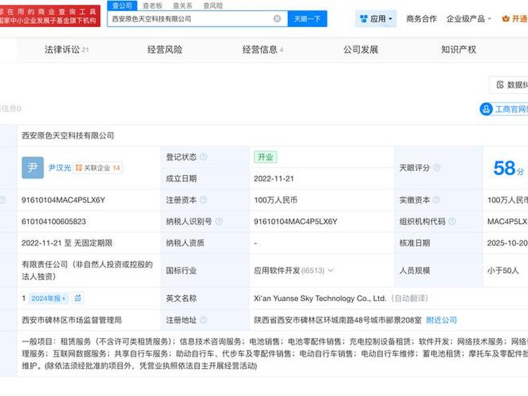
Task: Open the 法律诉讼 tab
Action: (x=67, y=49)
